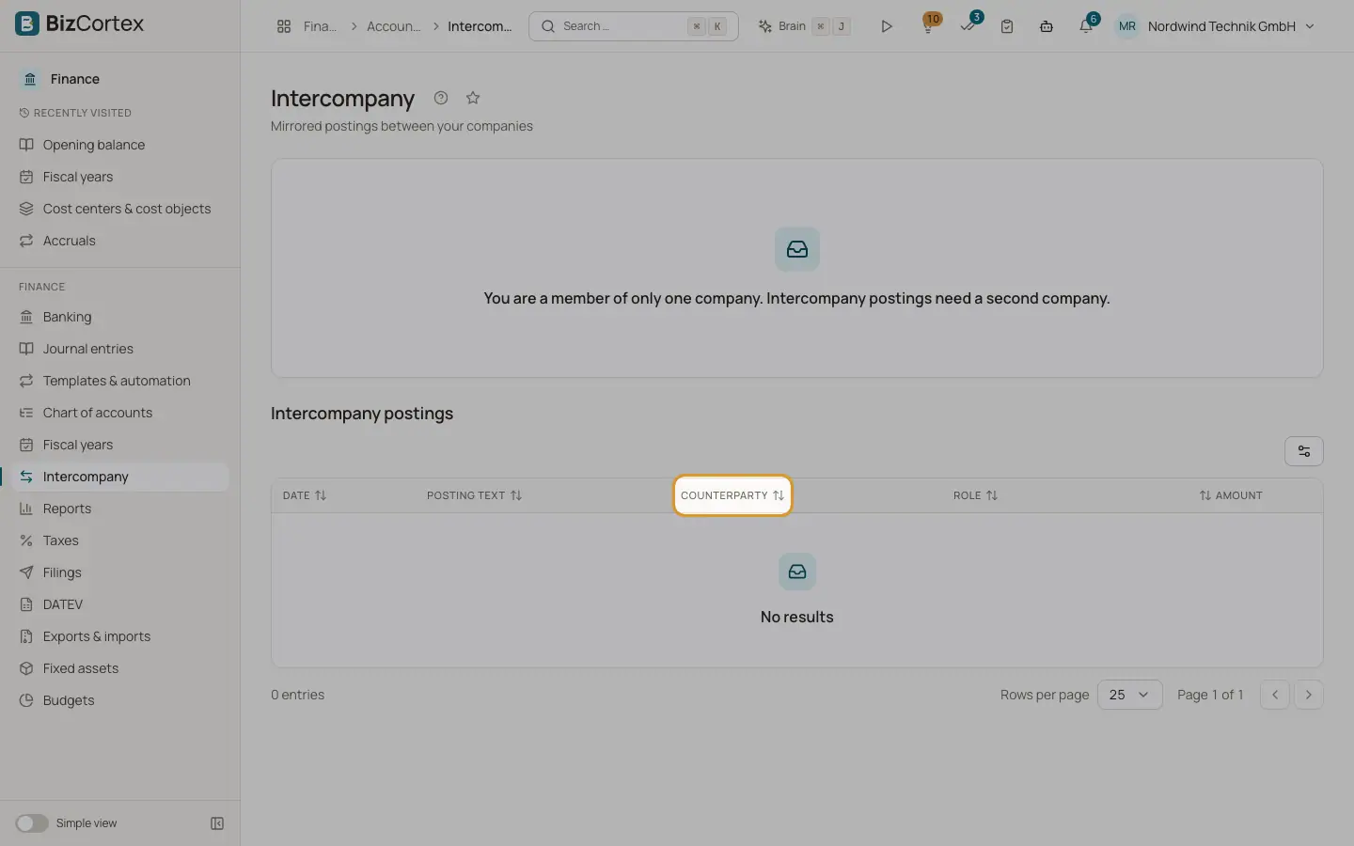Open the robot assistant icon

click(x=1047, y=26)
